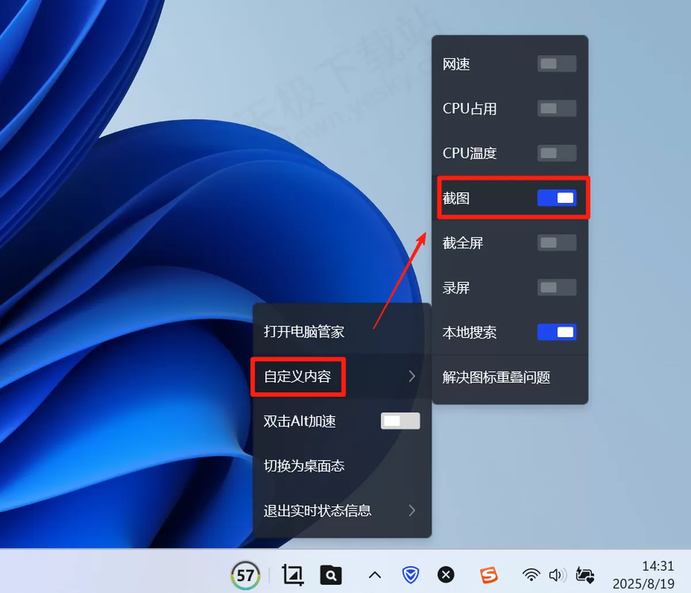
Task: Click the 截全屏 label text
Action: coord(462,243)
